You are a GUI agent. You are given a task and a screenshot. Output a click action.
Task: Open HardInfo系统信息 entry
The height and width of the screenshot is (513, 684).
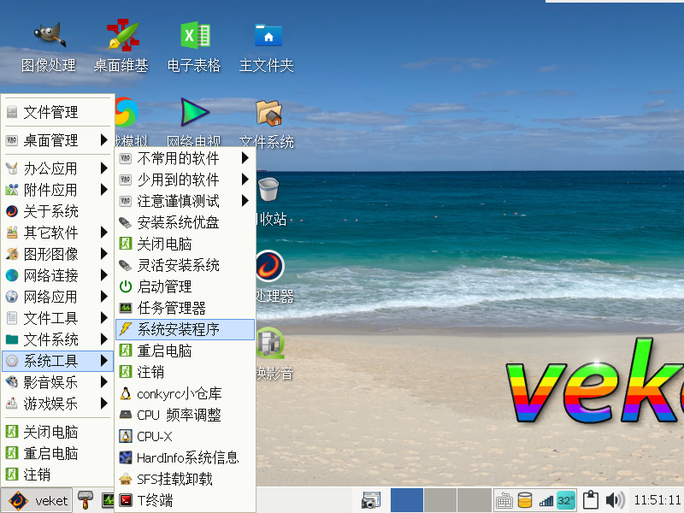pyautogui.click(x=185, y=457)
